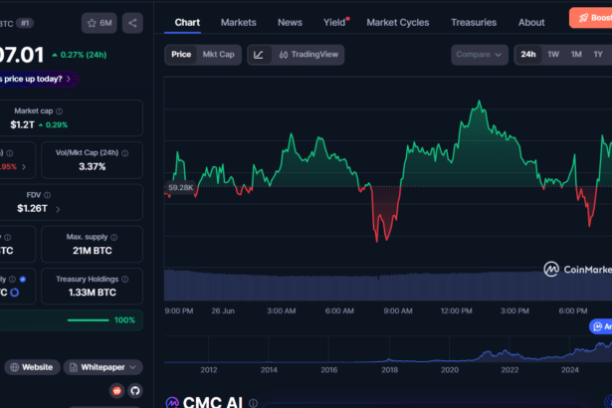Click the volume bars area below chart
Image resolution: width=612 pixels, height=408 pixels.
click(x=388, y=286)
